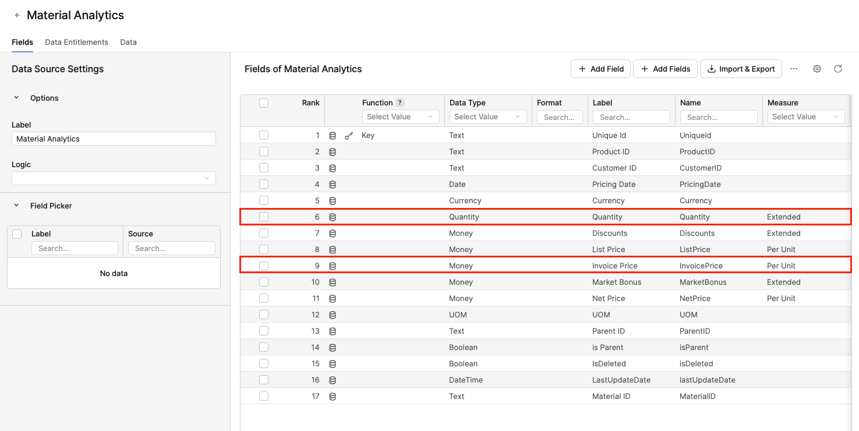
Task: Open the table settings gear icon
Action: [817, 69]
